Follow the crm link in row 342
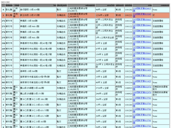 click(x=142, y=66)
